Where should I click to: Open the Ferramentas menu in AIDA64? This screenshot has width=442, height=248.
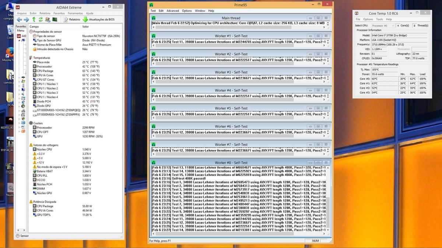tap(76, 13)
